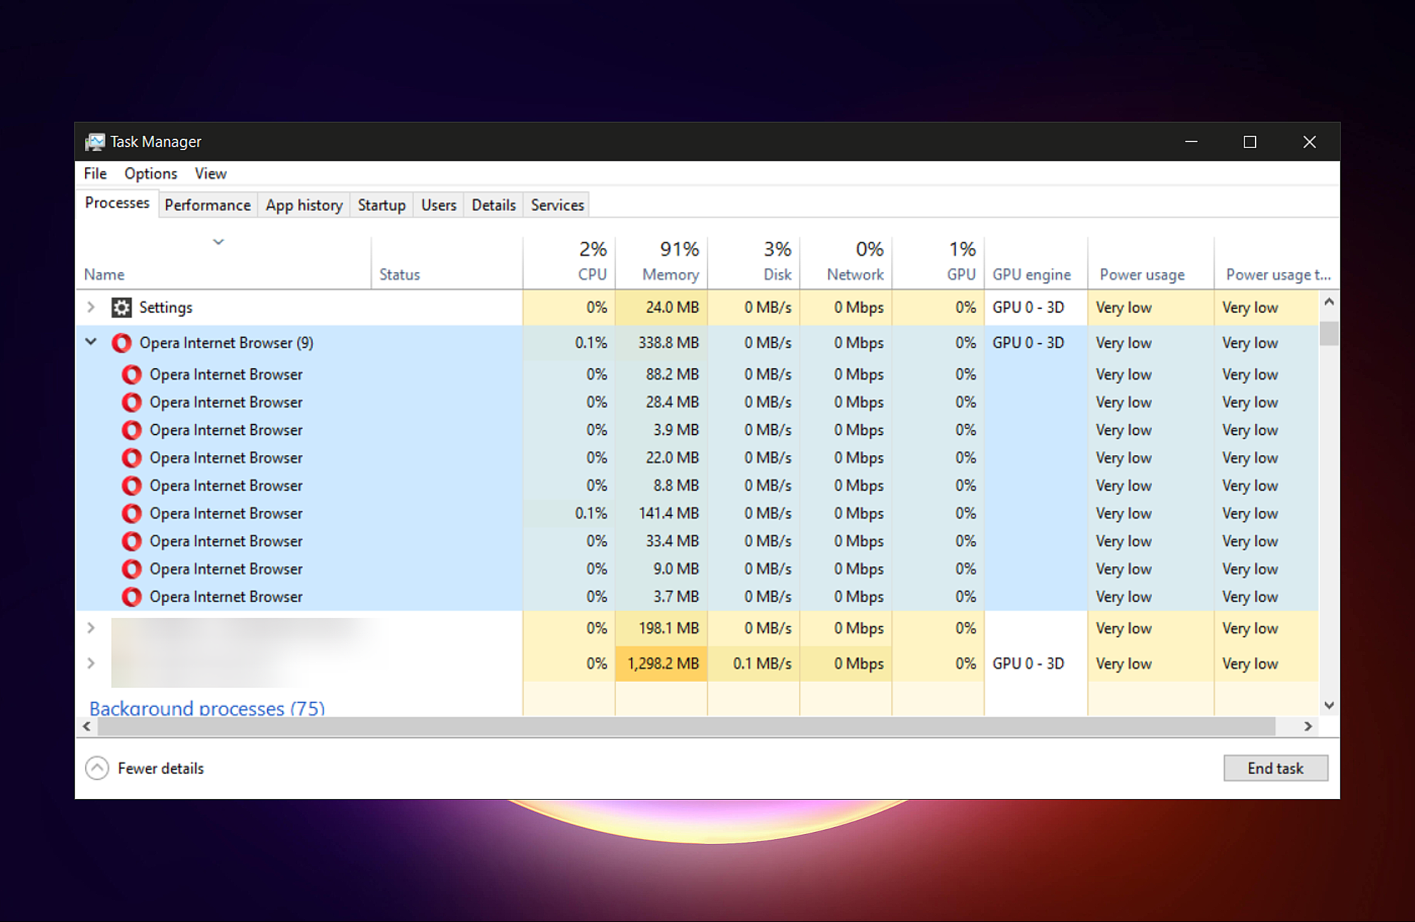Close the Task Manager window
This screenshot has width=1415, height=922.
pos(1309,142)
